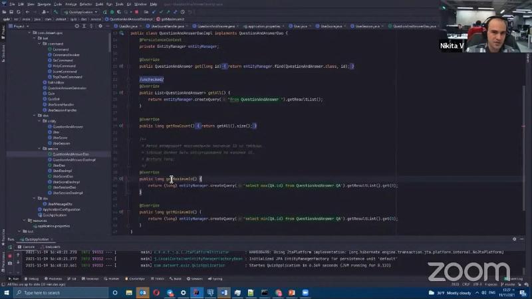Collapse the command package folder
532x299 pixels.
42,44
